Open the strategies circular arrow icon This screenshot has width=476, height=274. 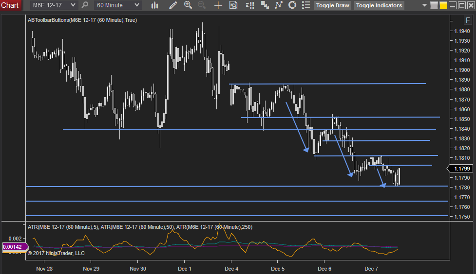click(x=292, y=5)
